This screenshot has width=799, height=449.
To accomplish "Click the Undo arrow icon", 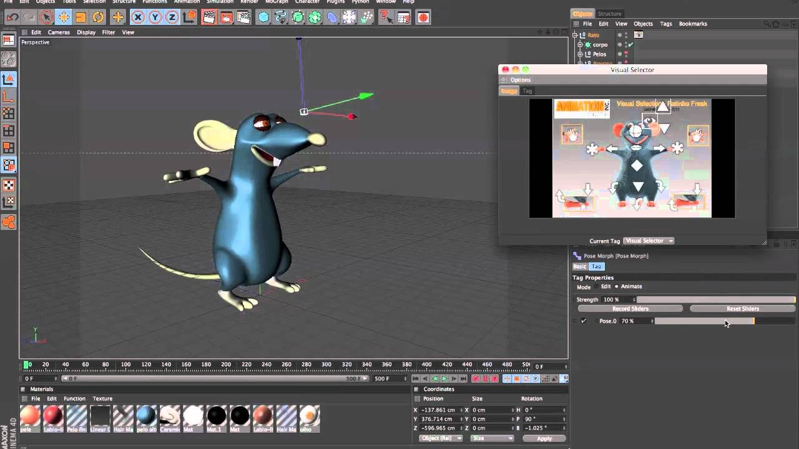I will tap(12, 17).
